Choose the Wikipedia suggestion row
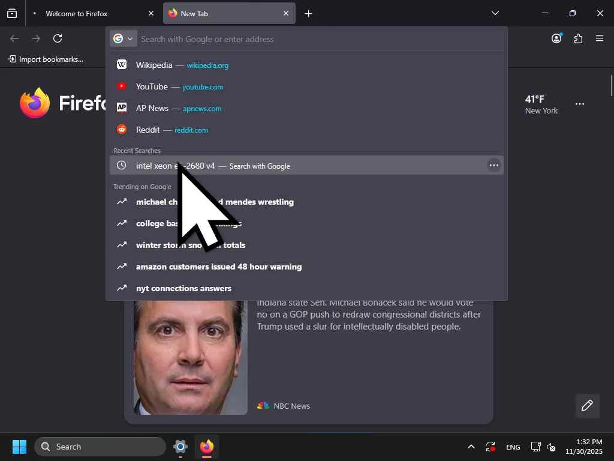Screen dimensions: 614x461 (306, 65)
